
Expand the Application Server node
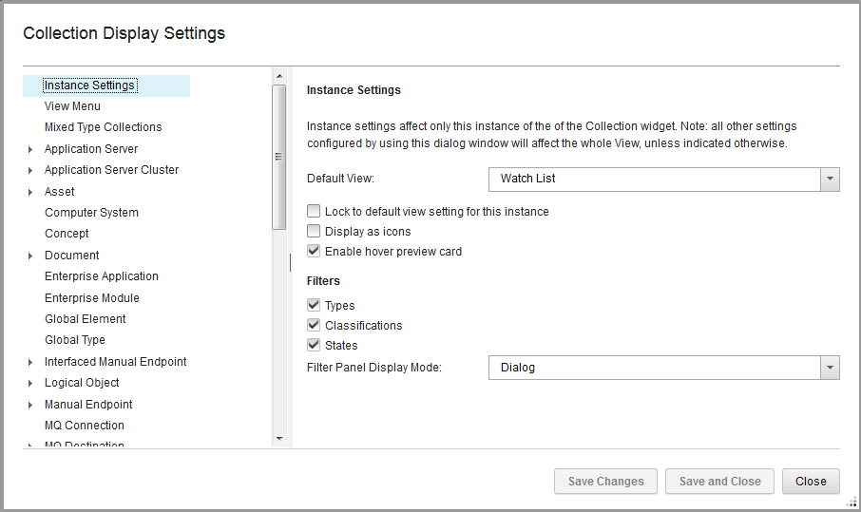click(30, 149)
